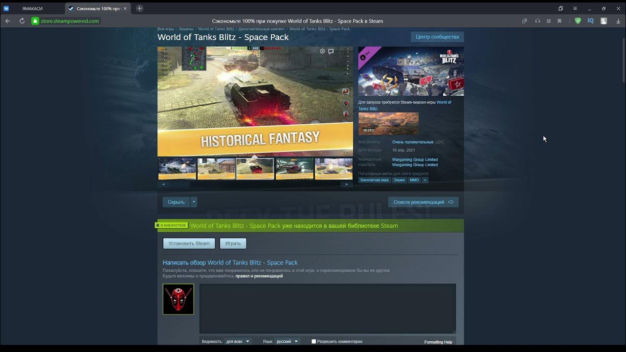Click the В библиотеке badge

(x=171, y=225)
